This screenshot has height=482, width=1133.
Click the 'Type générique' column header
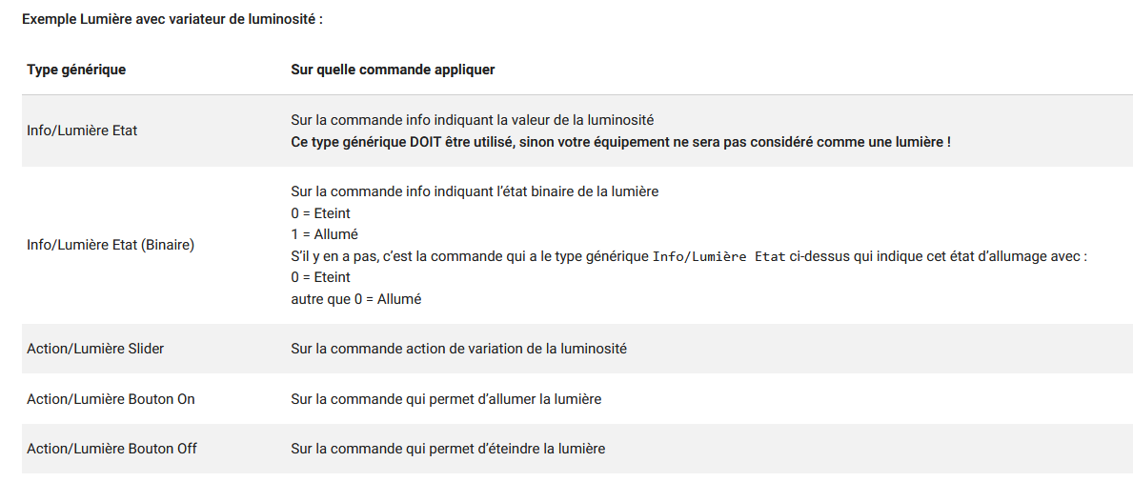[76, 70]
